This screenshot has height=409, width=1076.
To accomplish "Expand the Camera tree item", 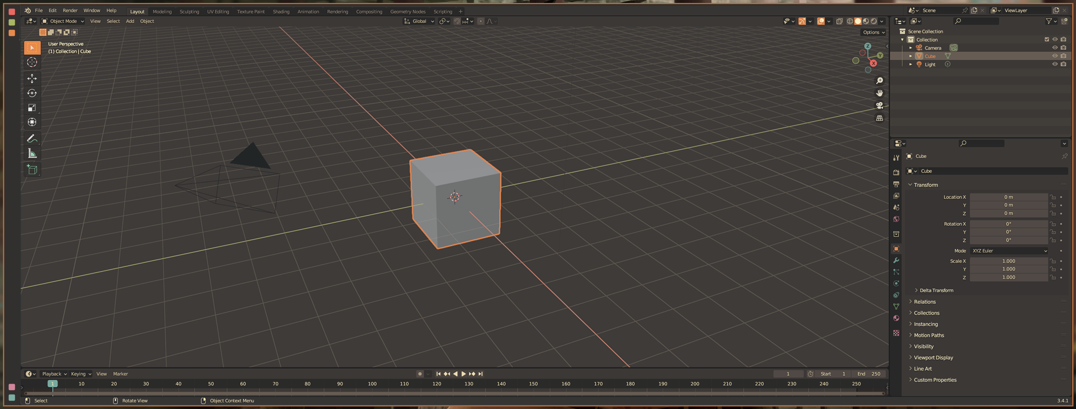I will 910,48.
